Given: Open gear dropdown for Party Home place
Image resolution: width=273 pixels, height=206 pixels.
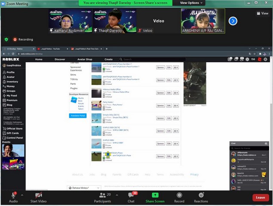Looking at the screenshot, I should (176, 106).
